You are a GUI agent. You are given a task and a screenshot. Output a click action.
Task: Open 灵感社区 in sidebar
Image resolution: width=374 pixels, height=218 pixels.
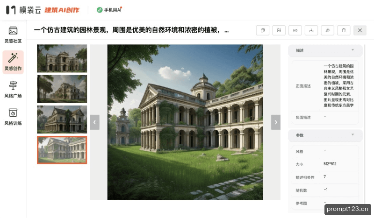[13, 35]
